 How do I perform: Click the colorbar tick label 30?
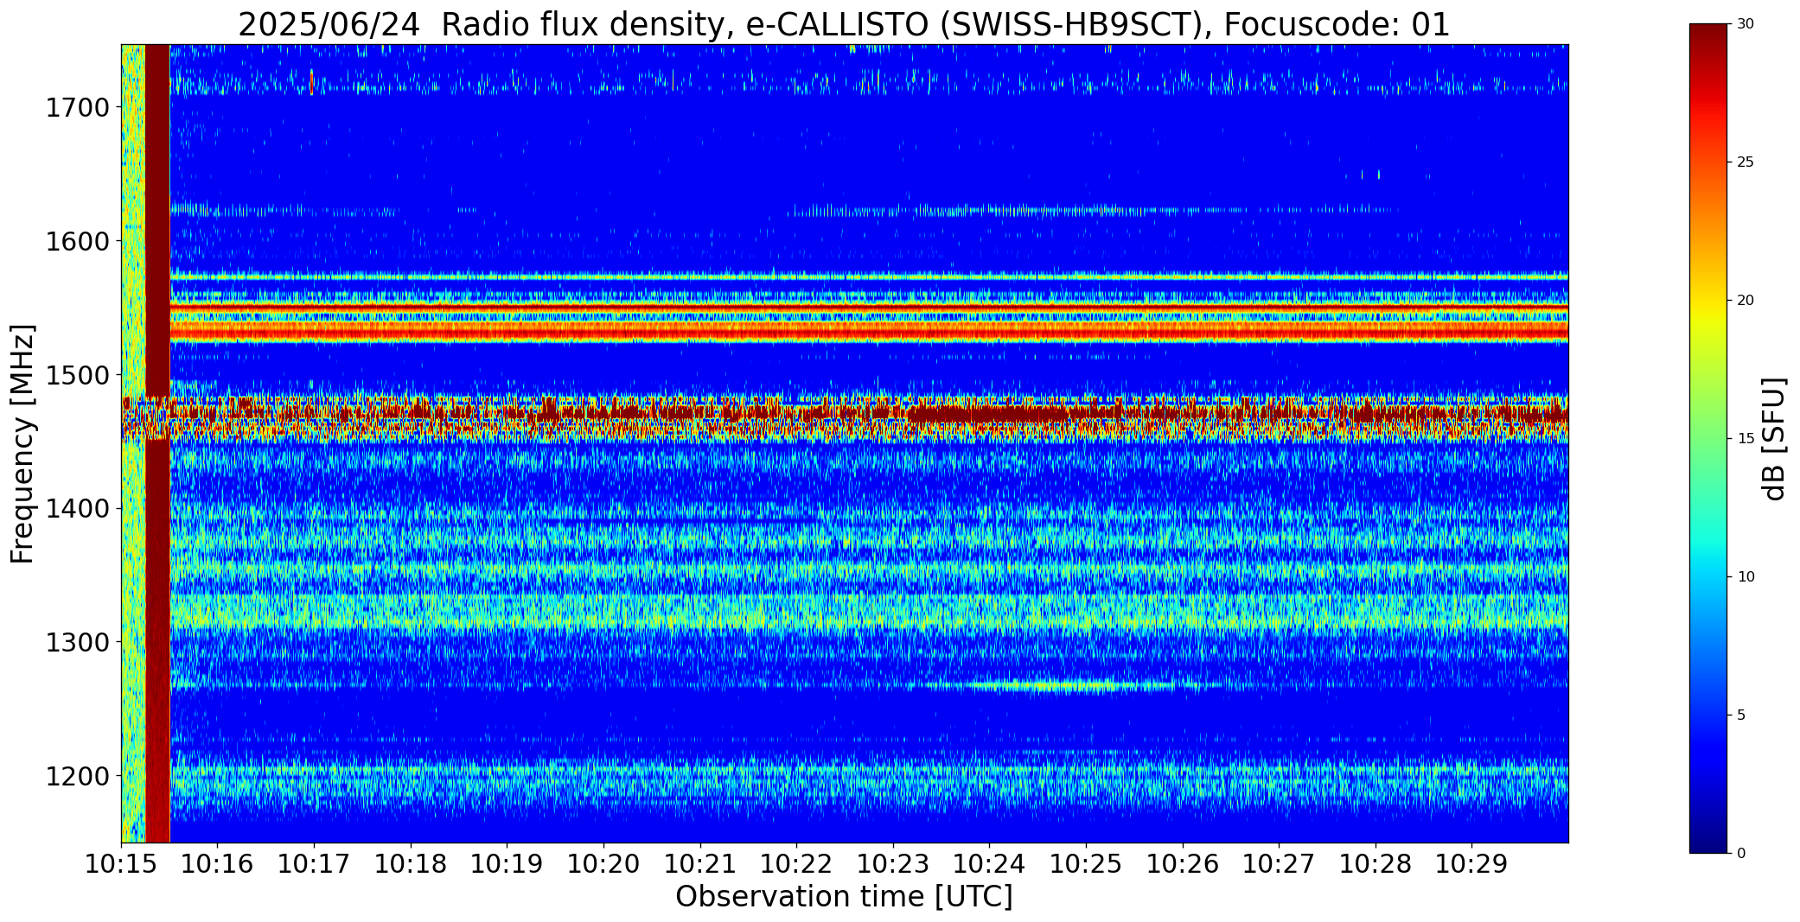click(x=1746, y=24)
